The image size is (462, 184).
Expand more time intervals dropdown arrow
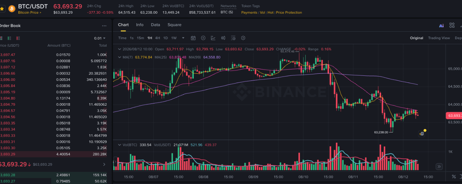click(183, 38)
